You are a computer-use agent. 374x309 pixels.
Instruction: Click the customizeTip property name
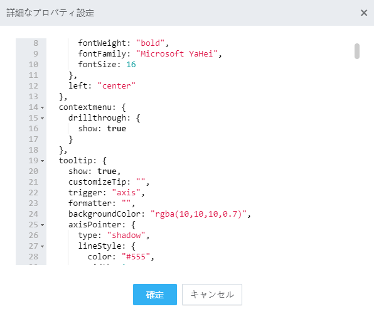click(97, 182)
